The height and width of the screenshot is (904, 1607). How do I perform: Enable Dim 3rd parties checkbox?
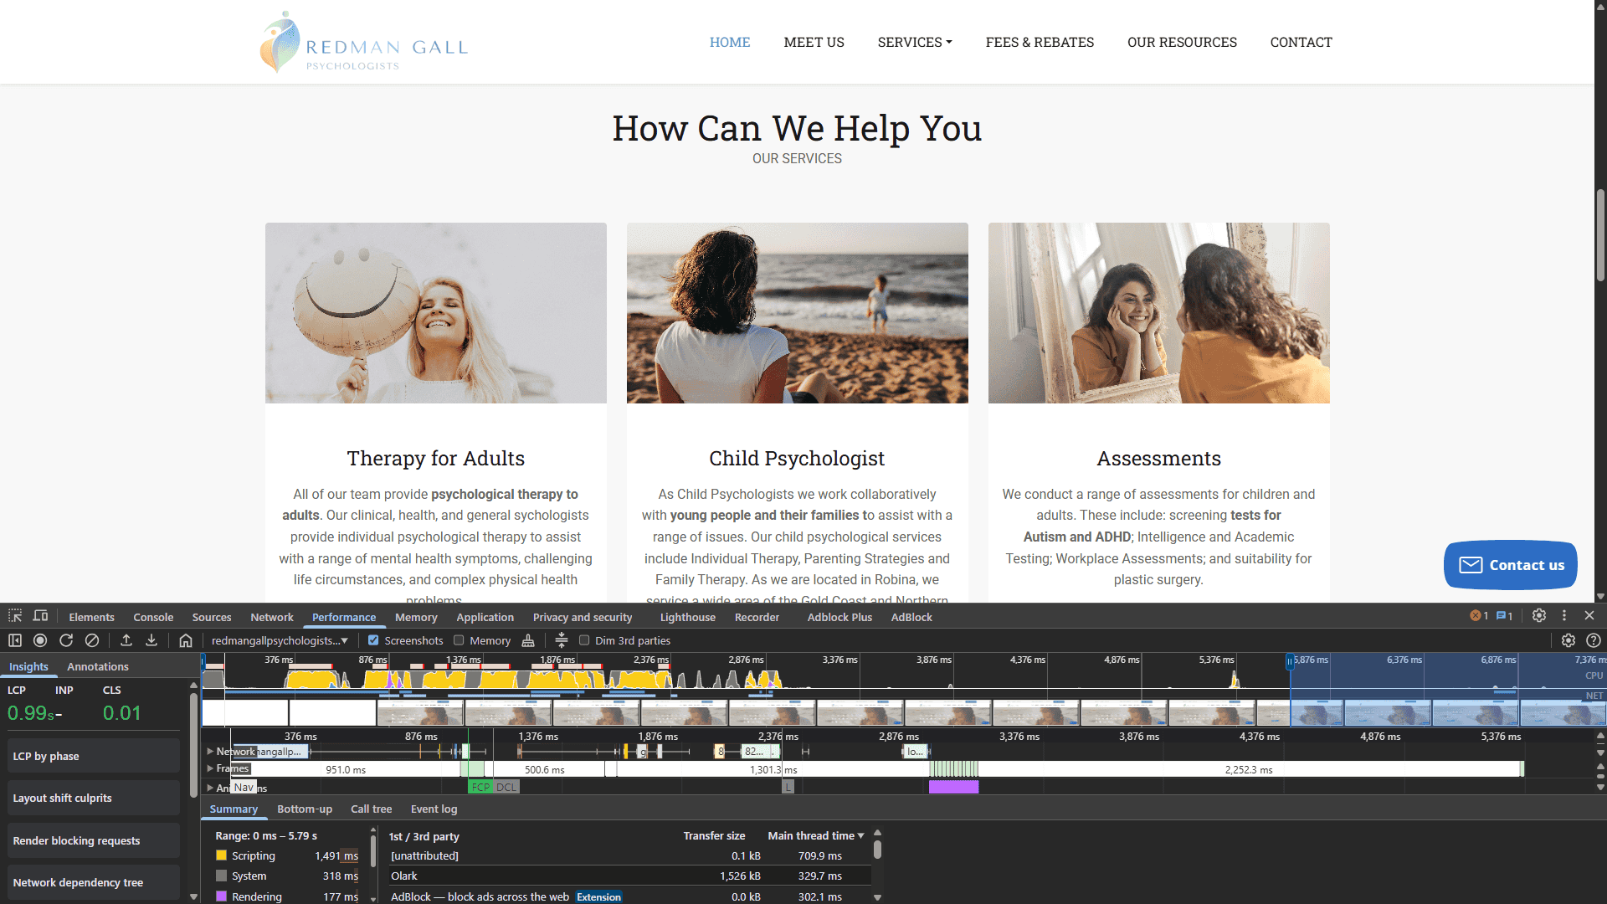tap(584, 640)
